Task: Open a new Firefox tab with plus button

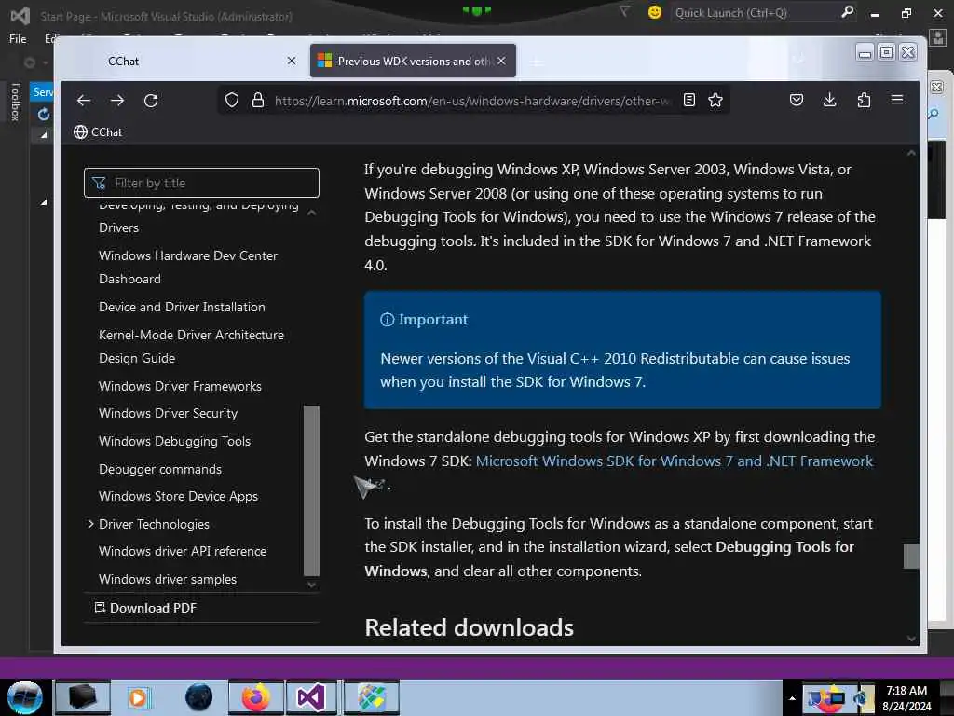Action: tap(536, 62)
